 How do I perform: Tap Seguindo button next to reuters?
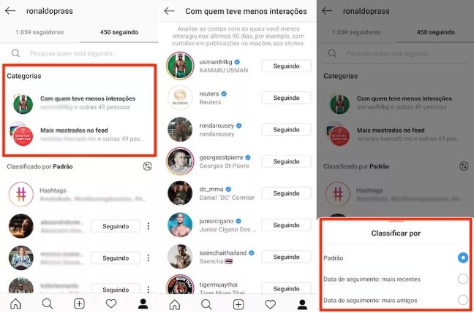coord(286,98)
